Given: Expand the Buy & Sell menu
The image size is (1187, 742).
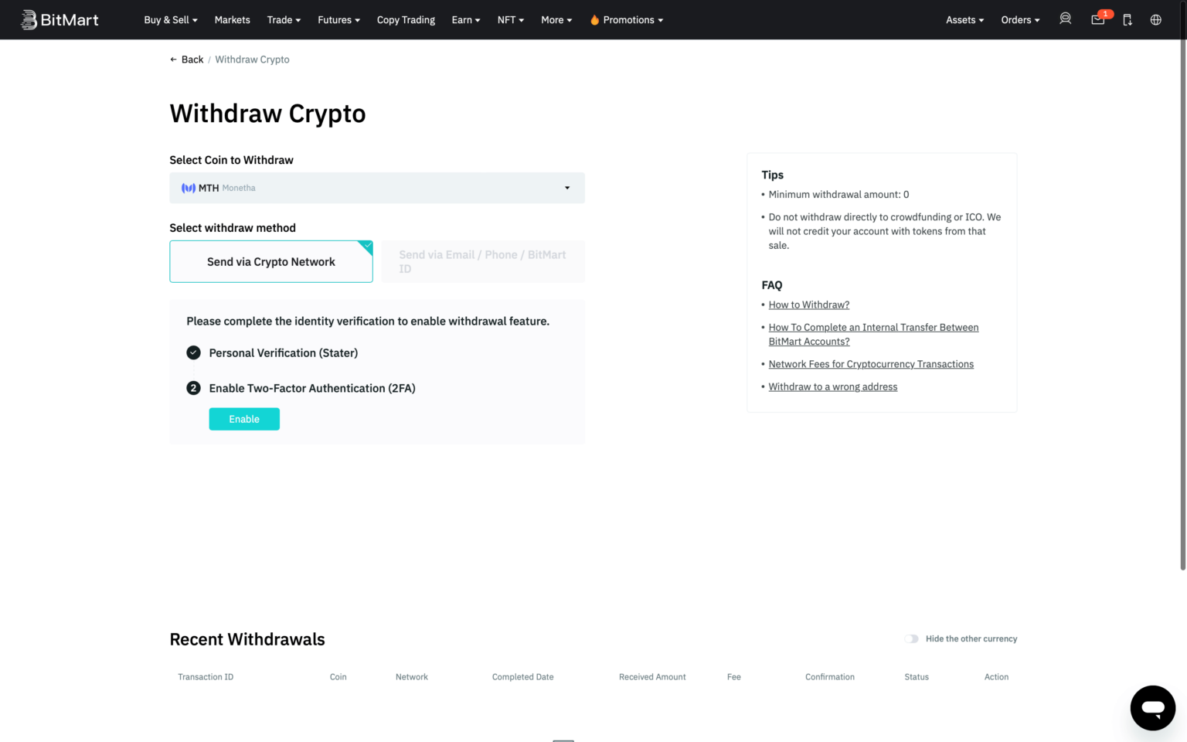Looking at the screenshot, I should tap(171, 20).
